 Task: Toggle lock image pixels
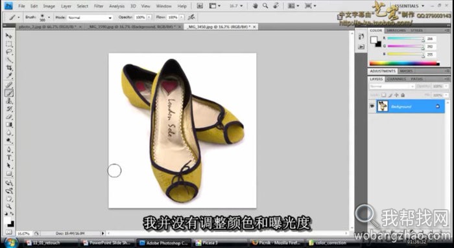point(390,95)
